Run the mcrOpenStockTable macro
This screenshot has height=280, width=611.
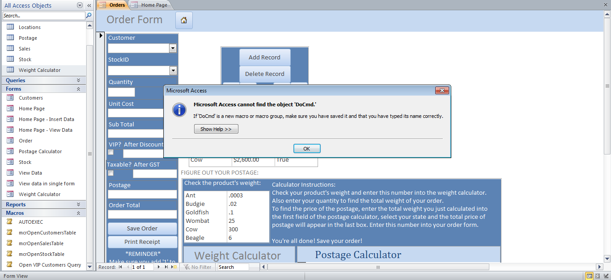43,254
